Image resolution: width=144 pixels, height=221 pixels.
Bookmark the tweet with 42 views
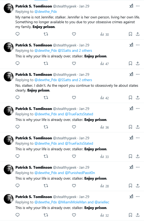tap(130, 98)
